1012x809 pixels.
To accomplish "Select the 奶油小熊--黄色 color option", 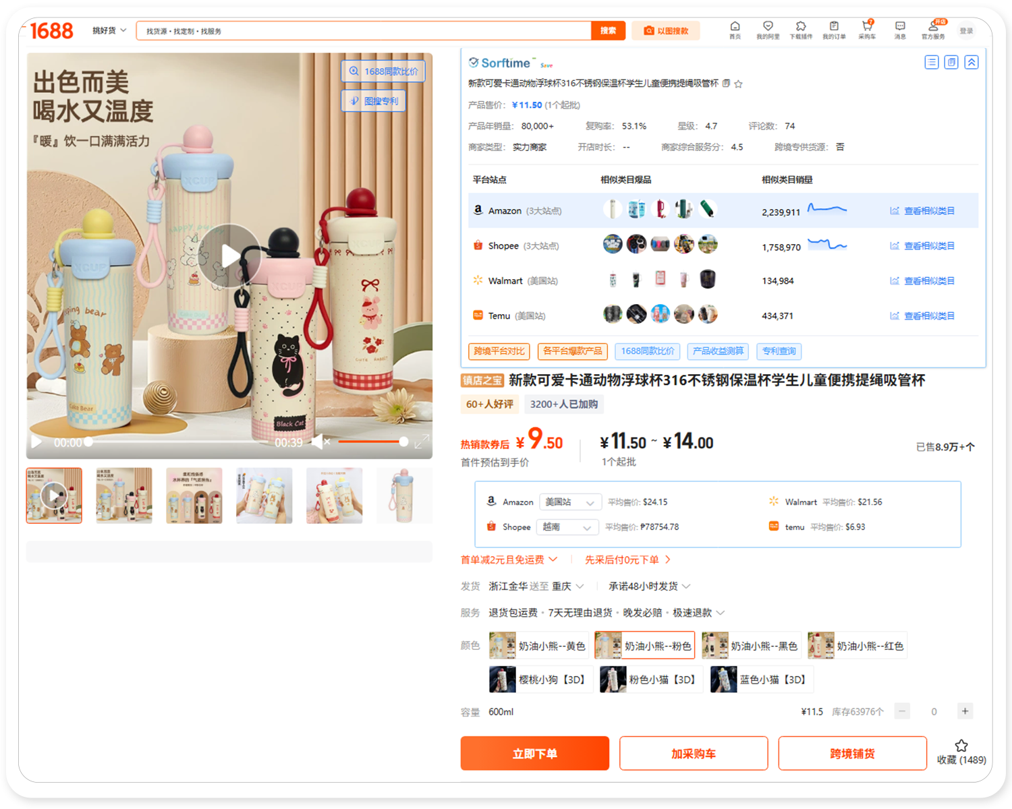I will (x=539, y=646).
